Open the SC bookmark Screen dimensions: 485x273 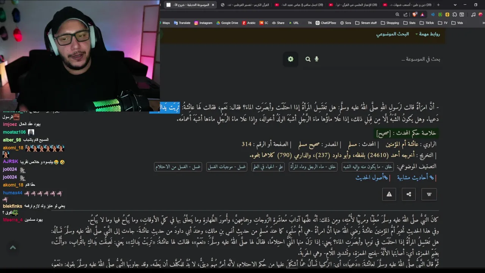(x=264, y=23)
